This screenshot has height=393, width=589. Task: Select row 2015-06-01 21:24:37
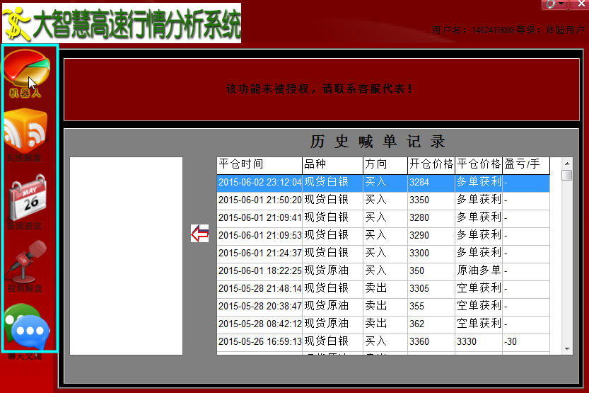(383, 254)
